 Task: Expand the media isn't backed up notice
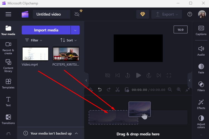pos(76,133)
